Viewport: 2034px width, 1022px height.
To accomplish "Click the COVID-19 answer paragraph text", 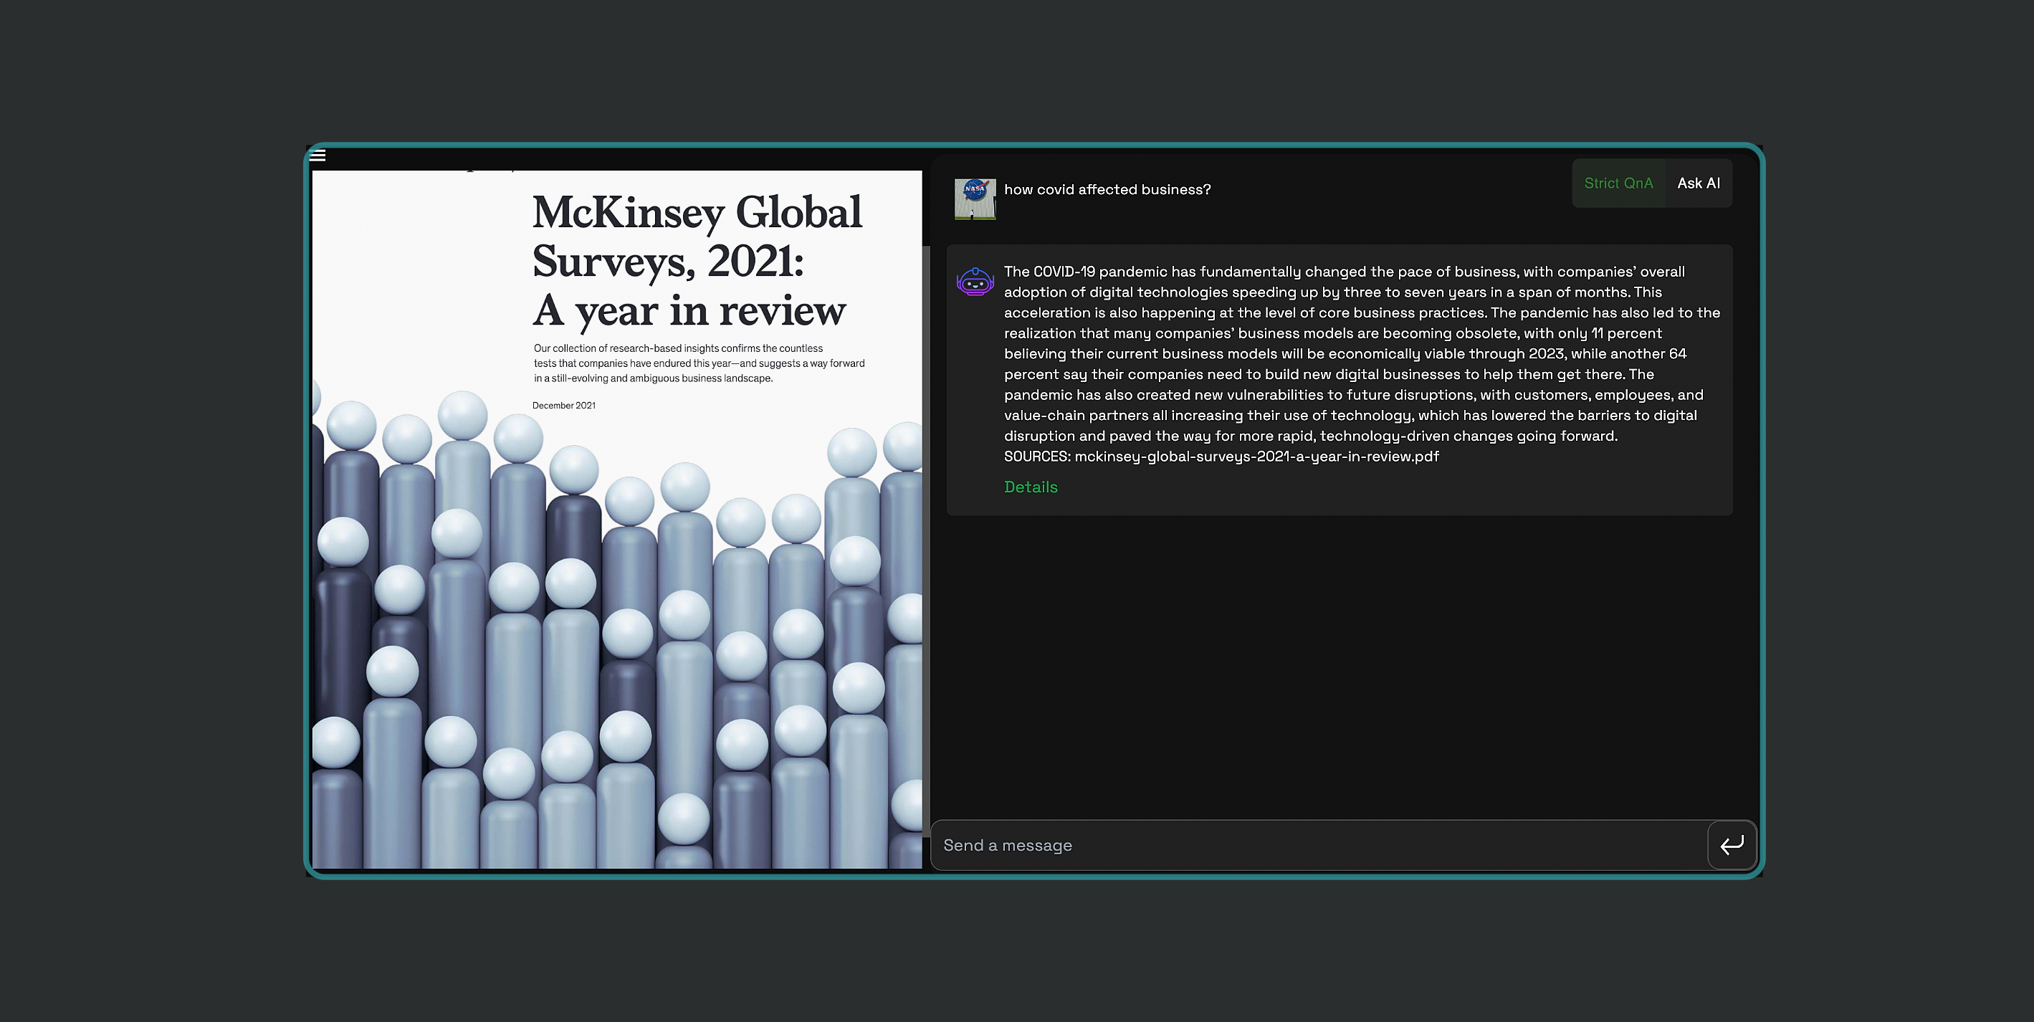I will [1342, 354].
